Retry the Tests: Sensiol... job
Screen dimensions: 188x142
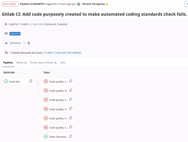tap(71, 136)
